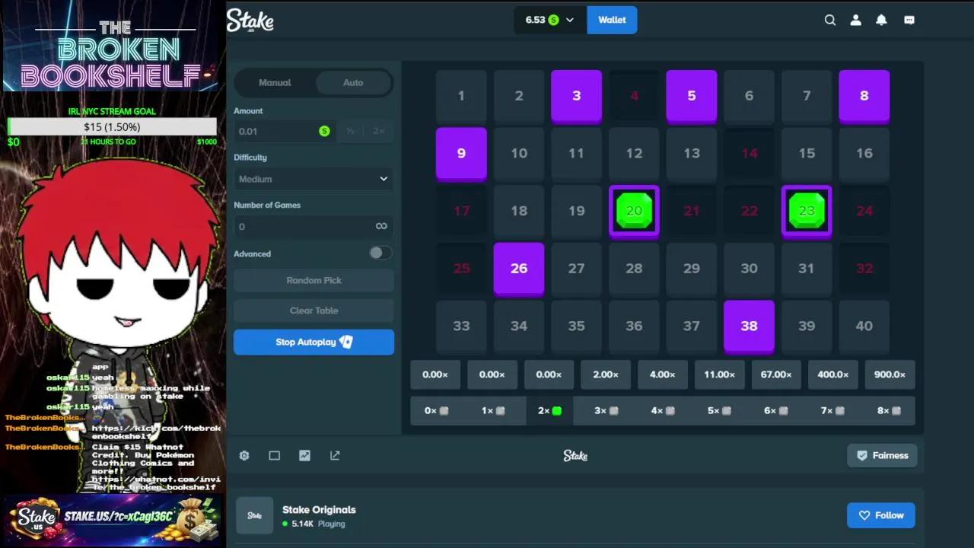Expand the Difficulty Medium dropdown

tap(314, 179)
